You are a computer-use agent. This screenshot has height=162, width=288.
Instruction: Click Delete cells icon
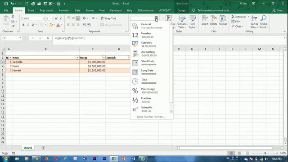pyautogui.click(x=214, y=22)
